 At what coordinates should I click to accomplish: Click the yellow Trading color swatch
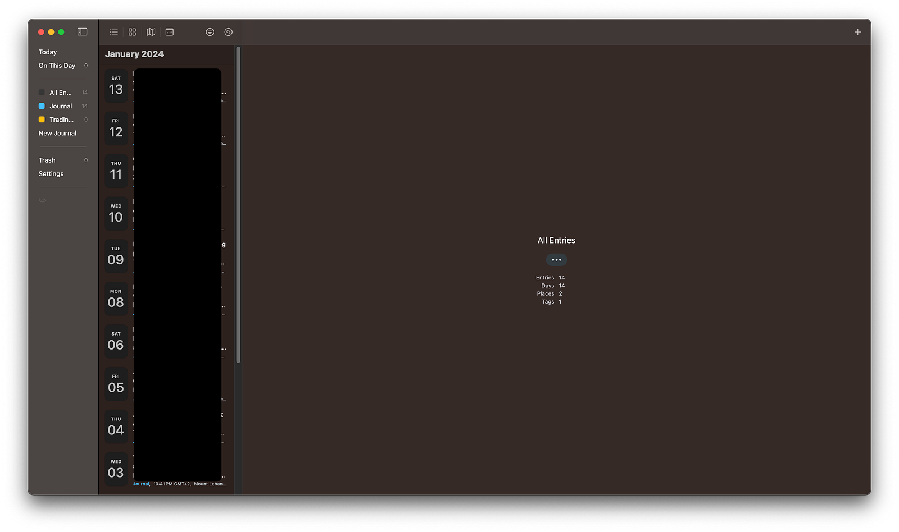pos(42,120)
